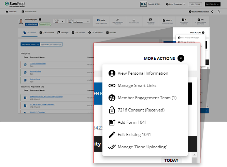Screen dimensions: 227x167
Task: Click the Member Engagement Team group icon
Action: [112, 98]
